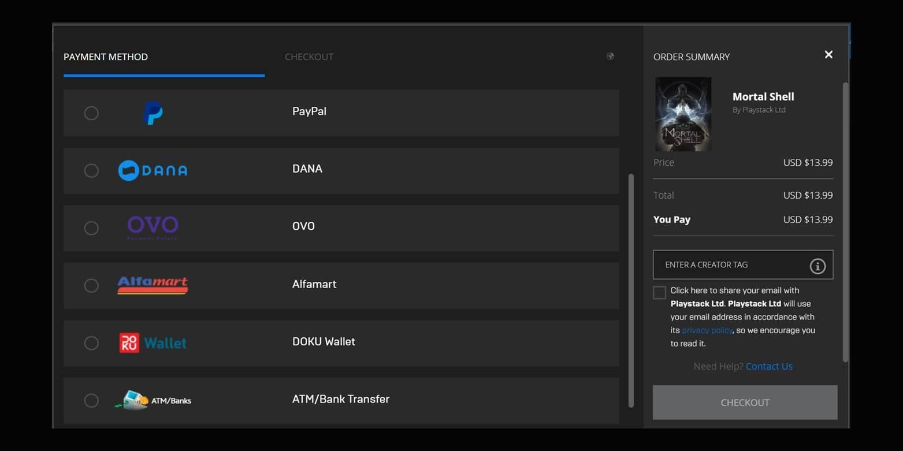Focus the Enter a Creator Tag field

tap(743, 264)
